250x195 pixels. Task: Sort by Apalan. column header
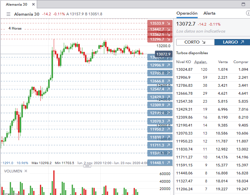201,62
